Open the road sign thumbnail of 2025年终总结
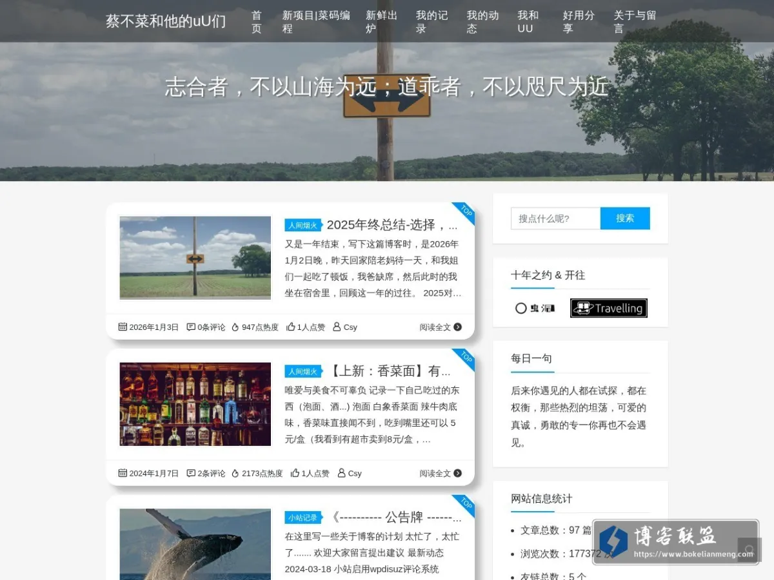 195,257
